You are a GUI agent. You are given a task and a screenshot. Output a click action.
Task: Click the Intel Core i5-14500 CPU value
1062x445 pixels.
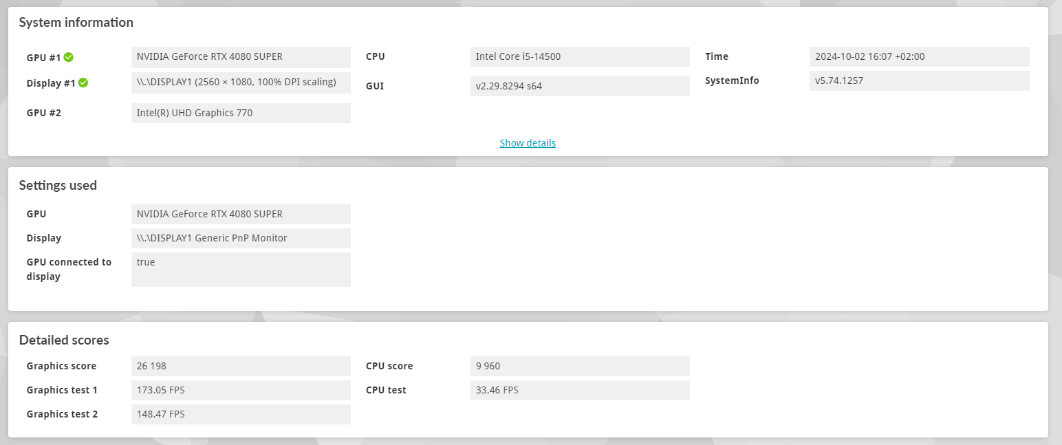pyautogui.click(x=579, y=57)
